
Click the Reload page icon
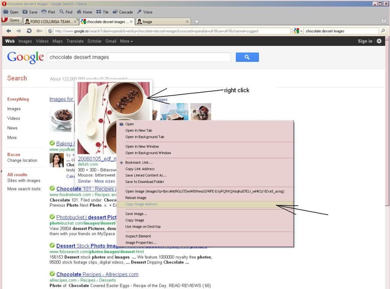29,31
